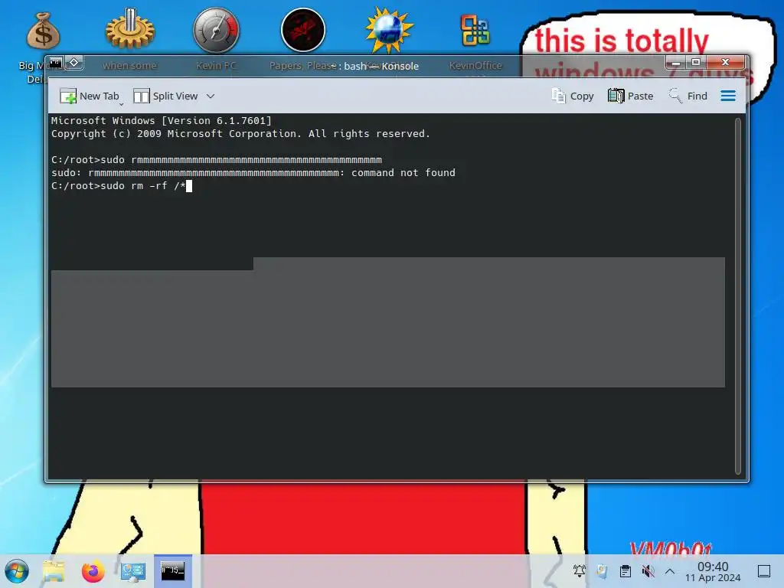
Task: Click the Konsole vertical scrollbar
Action: (737, 296)
